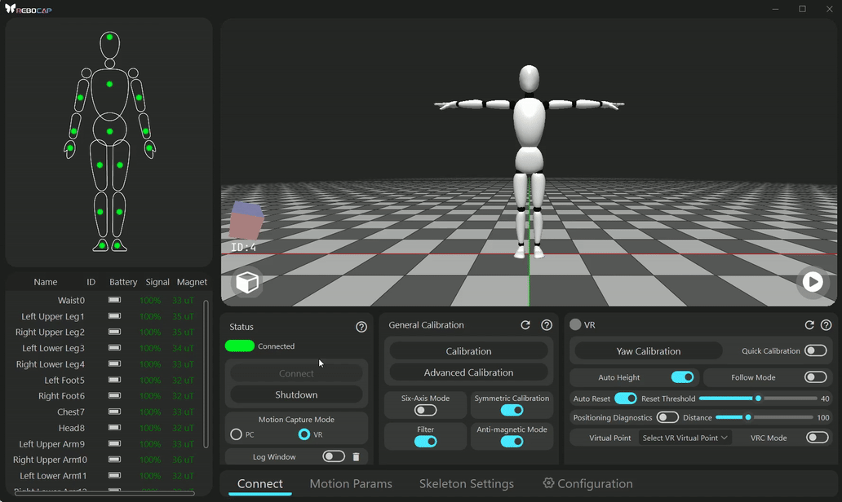Select Right Upper Arm10 row

click(x=104, y=460)
